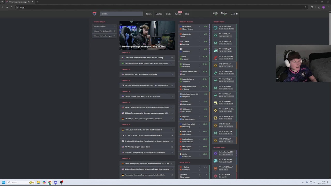Click the VCT 26: AMER Stage 1 event logo

(215, 168)
